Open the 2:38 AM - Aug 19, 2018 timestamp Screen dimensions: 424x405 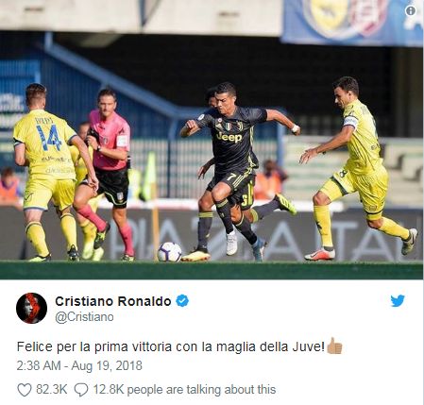click(x=79, y=365)
